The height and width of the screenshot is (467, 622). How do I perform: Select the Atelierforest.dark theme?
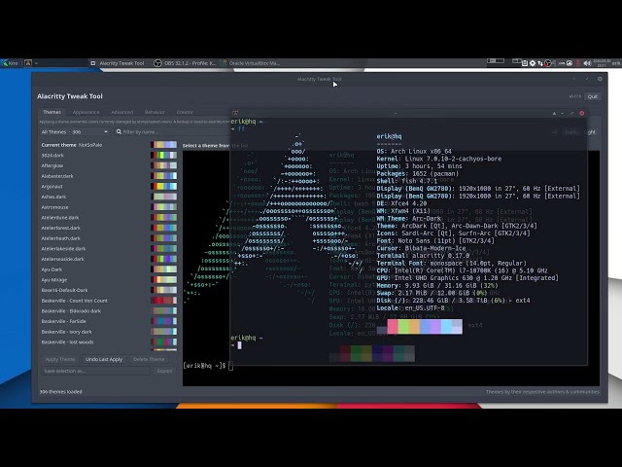60,228
